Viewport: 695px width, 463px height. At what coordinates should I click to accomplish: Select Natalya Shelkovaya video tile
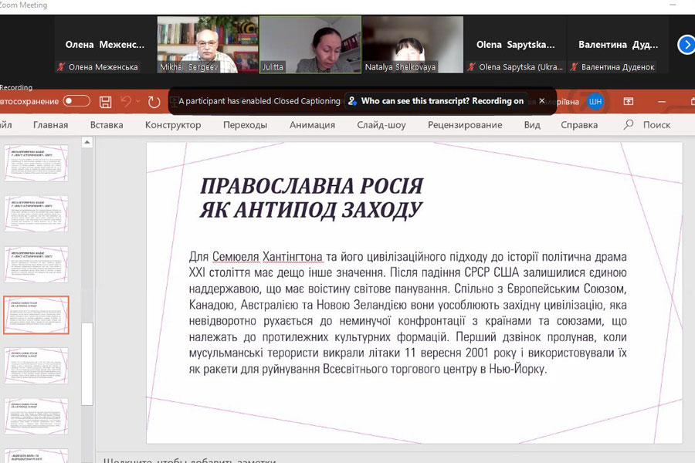(x=412, y=44)
